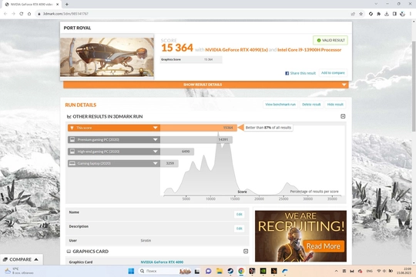This screenshot has width=416, height=277.
Task: Click the 6490 High-end gaming PC bar
Action: coord(176,152)
